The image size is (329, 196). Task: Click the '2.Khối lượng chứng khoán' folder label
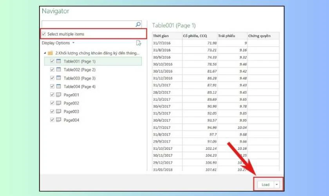pyautogui.click(x=97, y=53)
